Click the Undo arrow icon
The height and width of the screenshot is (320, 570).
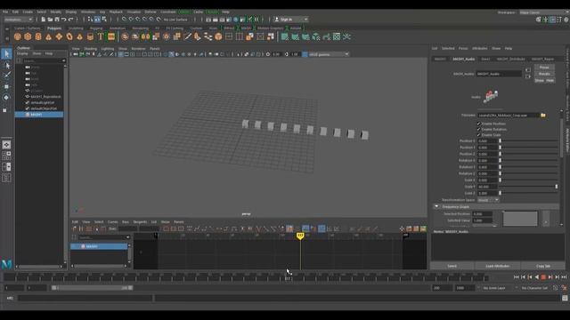(64, 20)
